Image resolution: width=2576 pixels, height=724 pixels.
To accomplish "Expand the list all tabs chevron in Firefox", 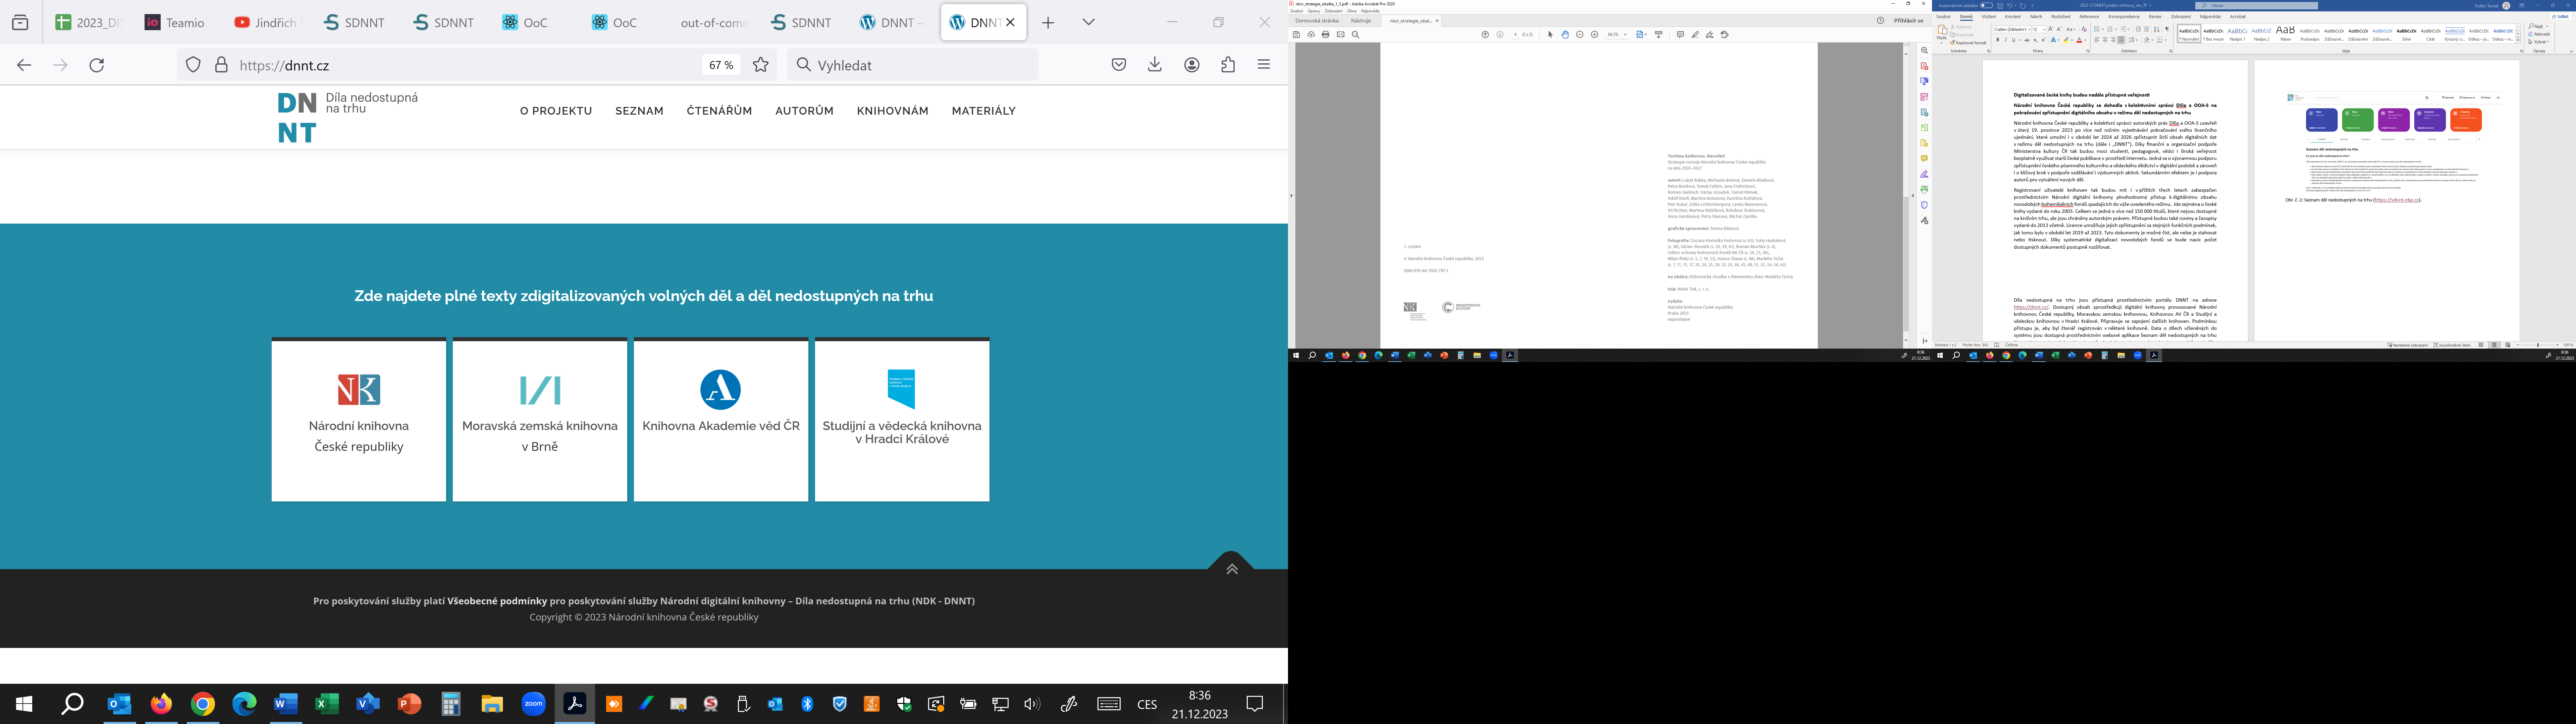I will [1089, 22].
